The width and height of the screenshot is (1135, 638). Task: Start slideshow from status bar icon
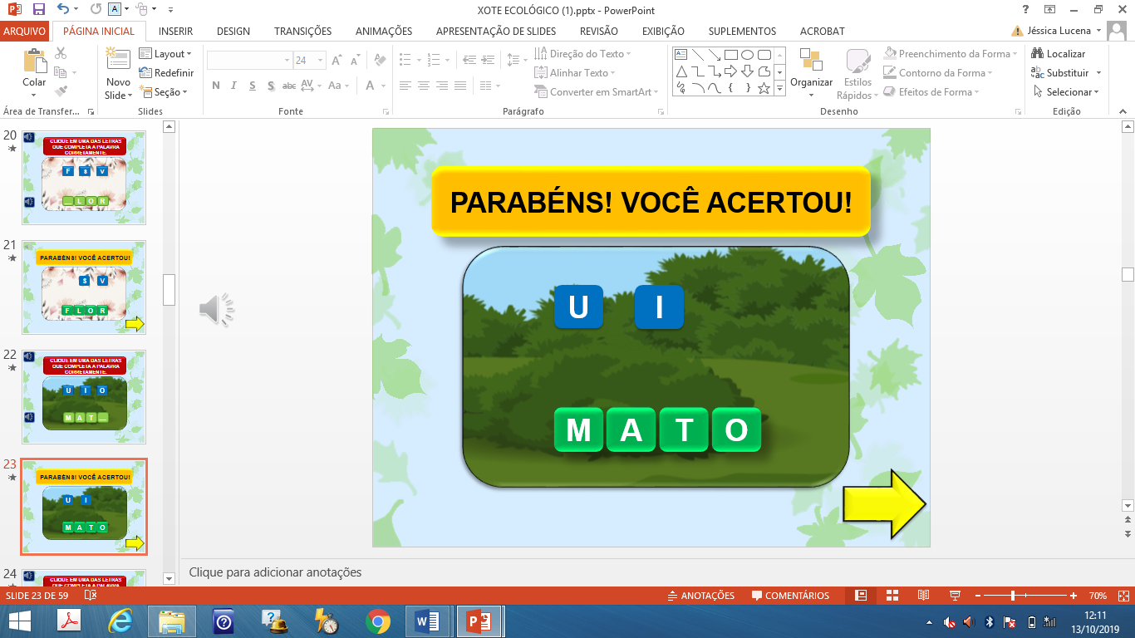coord(955,596)
